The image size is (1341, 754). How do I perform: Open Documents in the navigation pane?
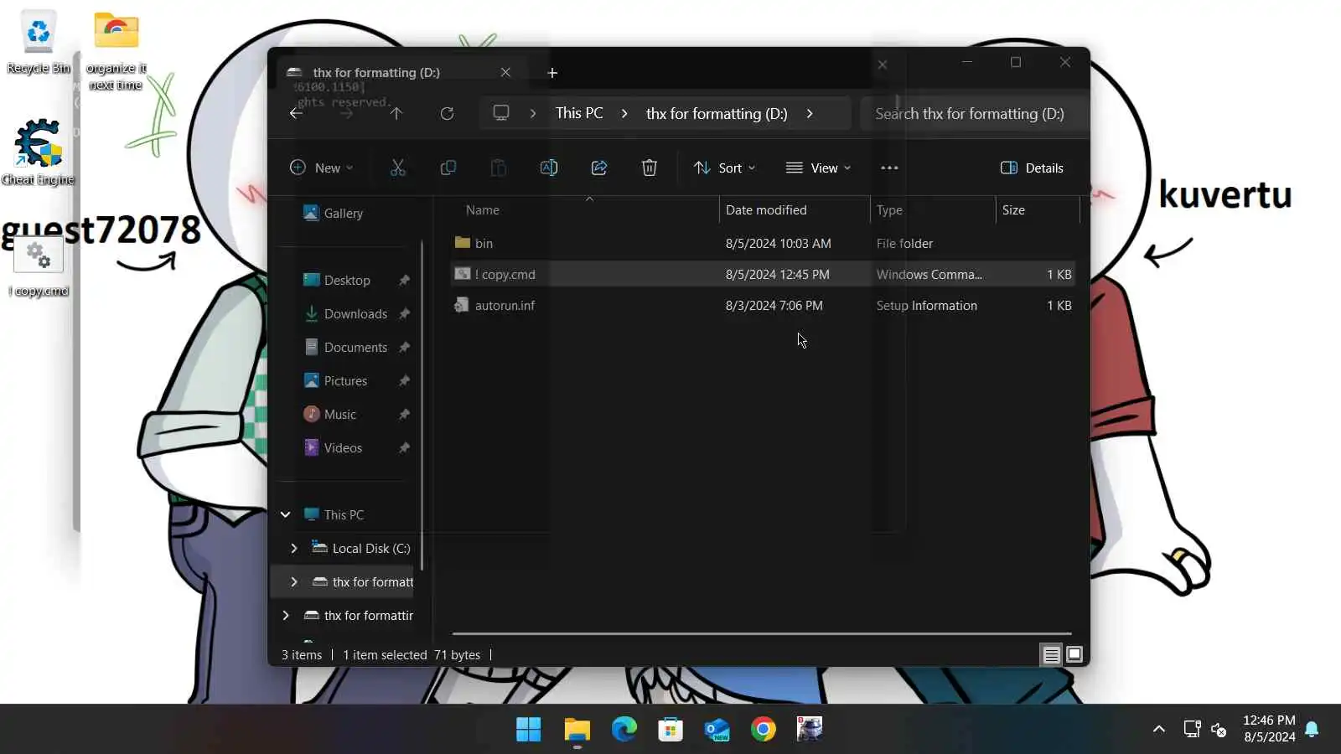pyautogui.click(x=345, y=347)
